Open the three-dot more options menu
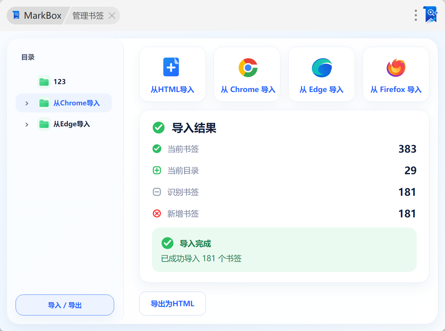Screen dimensions: 445x331 (416, 15)
